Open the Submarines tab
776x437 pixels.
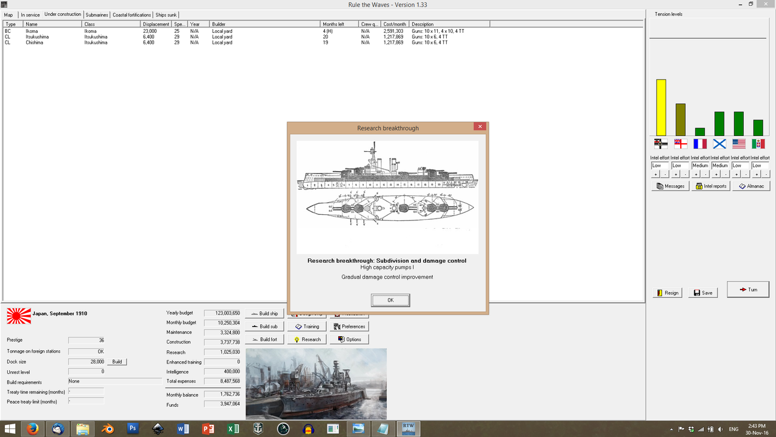(97, 15)
